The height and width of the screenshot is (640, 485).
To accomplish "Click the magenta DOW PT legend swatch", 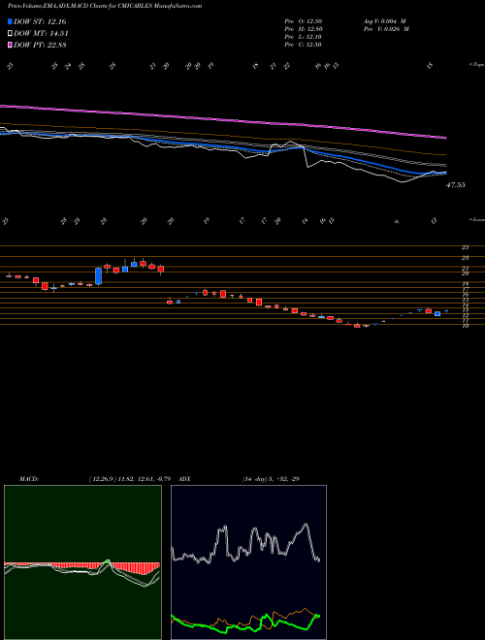I will pyautogui.click(x=11, y=45).
